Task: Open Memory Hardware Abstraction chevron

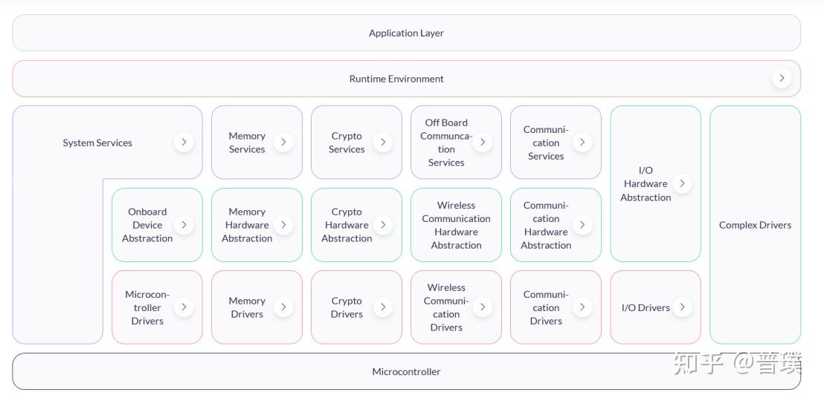Action: tap(283, 224)
